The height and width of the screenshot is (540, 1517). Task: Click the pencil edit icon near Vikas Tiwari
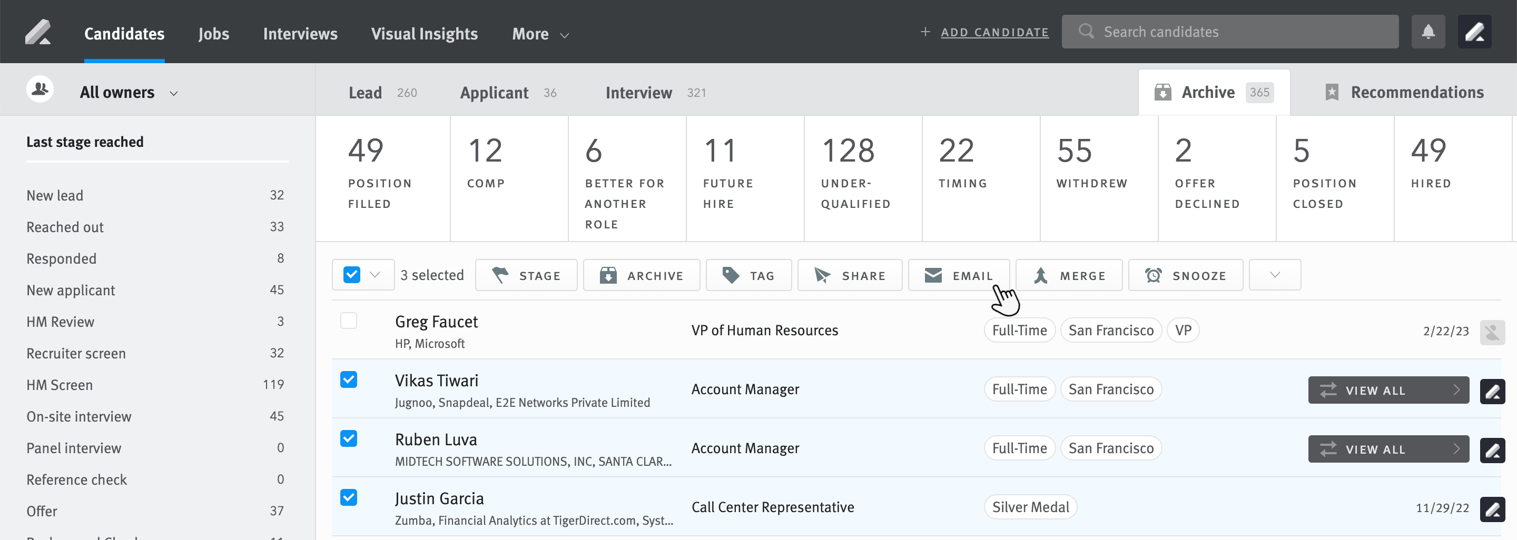[x=1493, y=390]
